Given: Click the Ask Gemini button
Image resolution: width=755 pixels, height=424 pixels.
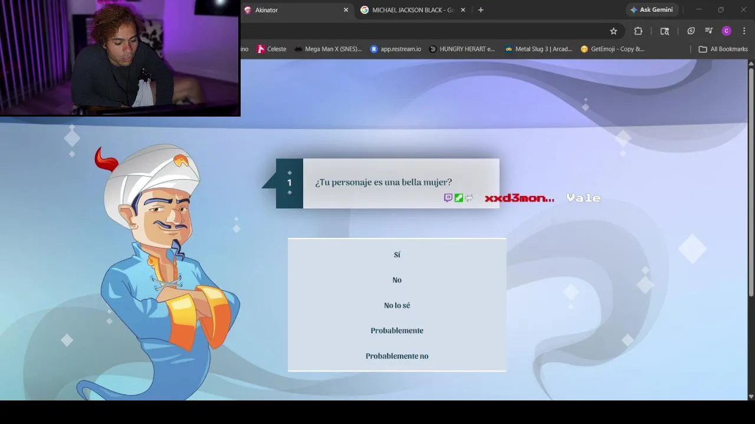Looking at the screenshot, I should tap(652, 10).
